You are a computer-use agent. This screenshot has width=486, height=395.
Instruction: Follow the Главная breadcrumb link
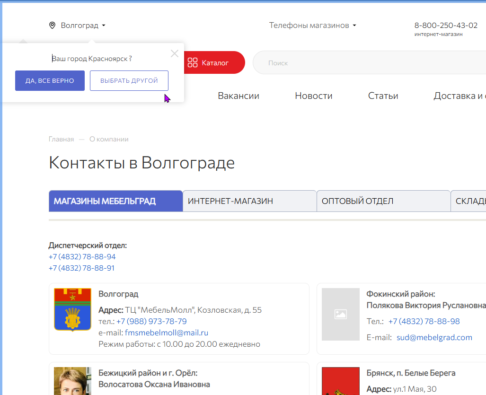coord(62,139)
